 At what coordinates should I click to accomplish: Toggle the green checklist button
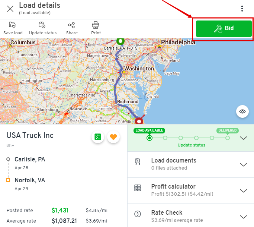coord(98,137)
